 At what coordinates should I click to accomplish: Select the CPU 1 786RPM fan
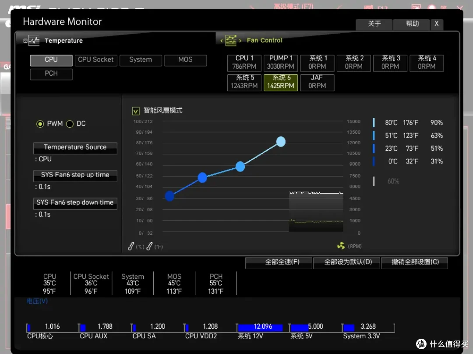point(244,62)
